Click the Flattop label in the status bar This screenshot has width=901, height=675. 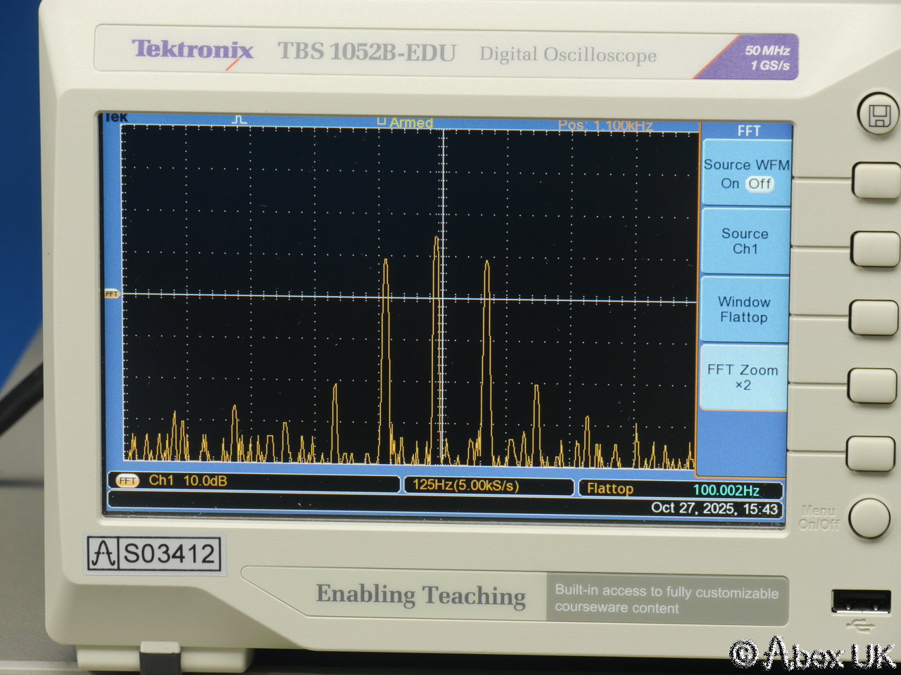pyautogui.click(x=610, y=489)
